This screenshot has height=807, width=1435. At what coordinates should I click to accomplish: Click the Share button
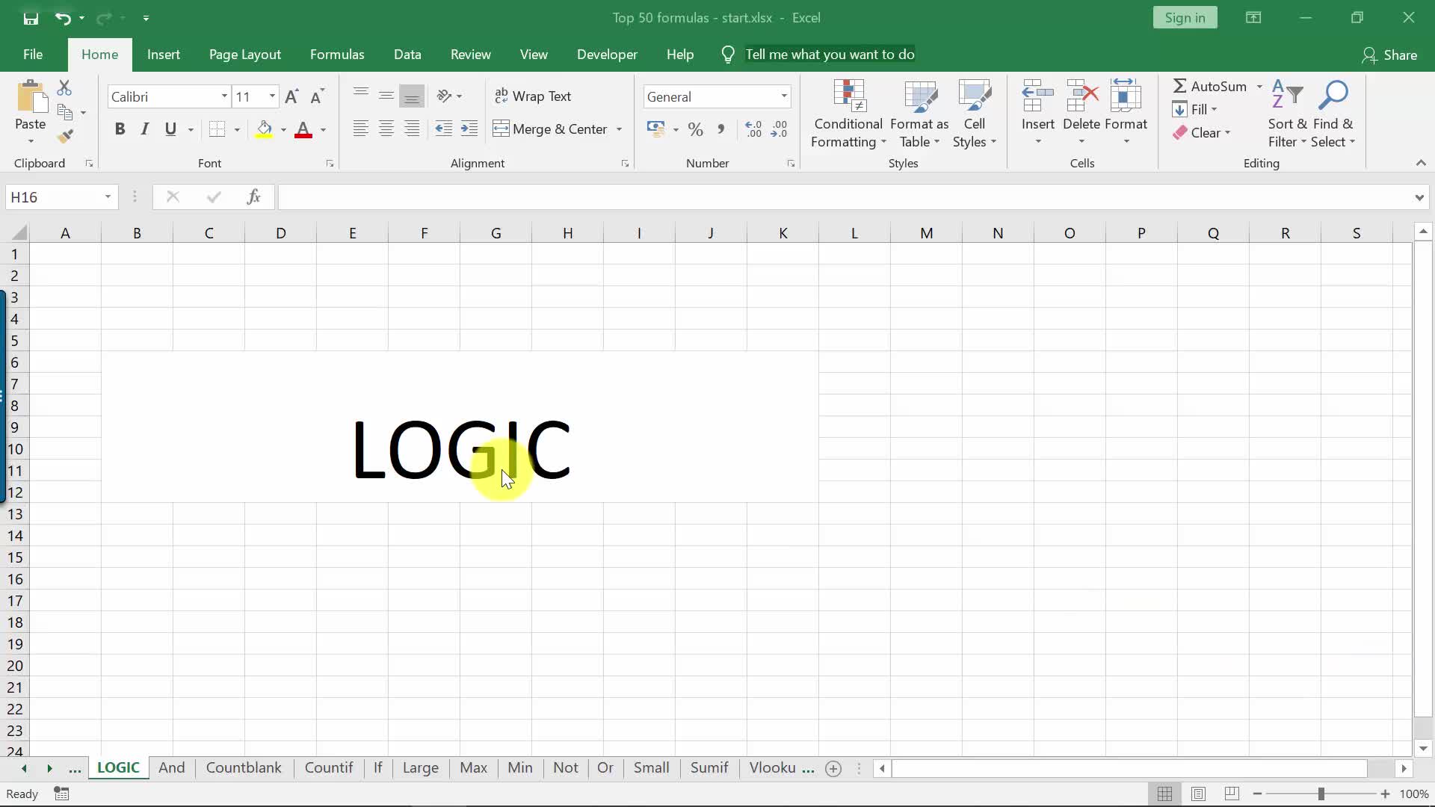click(1389, 55)
